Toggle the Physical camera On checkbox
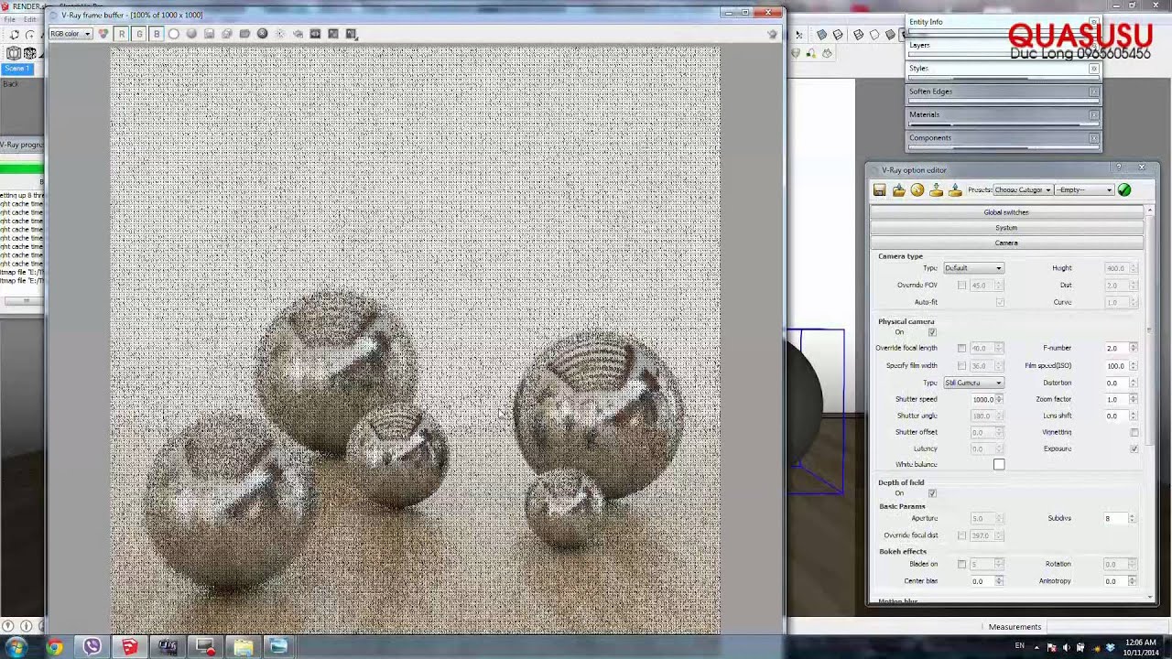 click(x=932, y=332)
